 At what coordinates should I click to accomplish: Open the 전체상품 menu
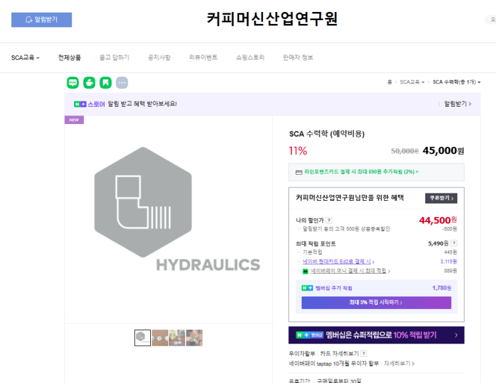point(69,57)
